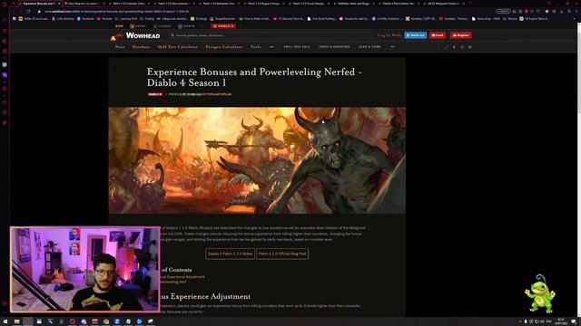
Task: Expand the three-dot overflow menu at the end of the nav bar
Action: [392, 47]
